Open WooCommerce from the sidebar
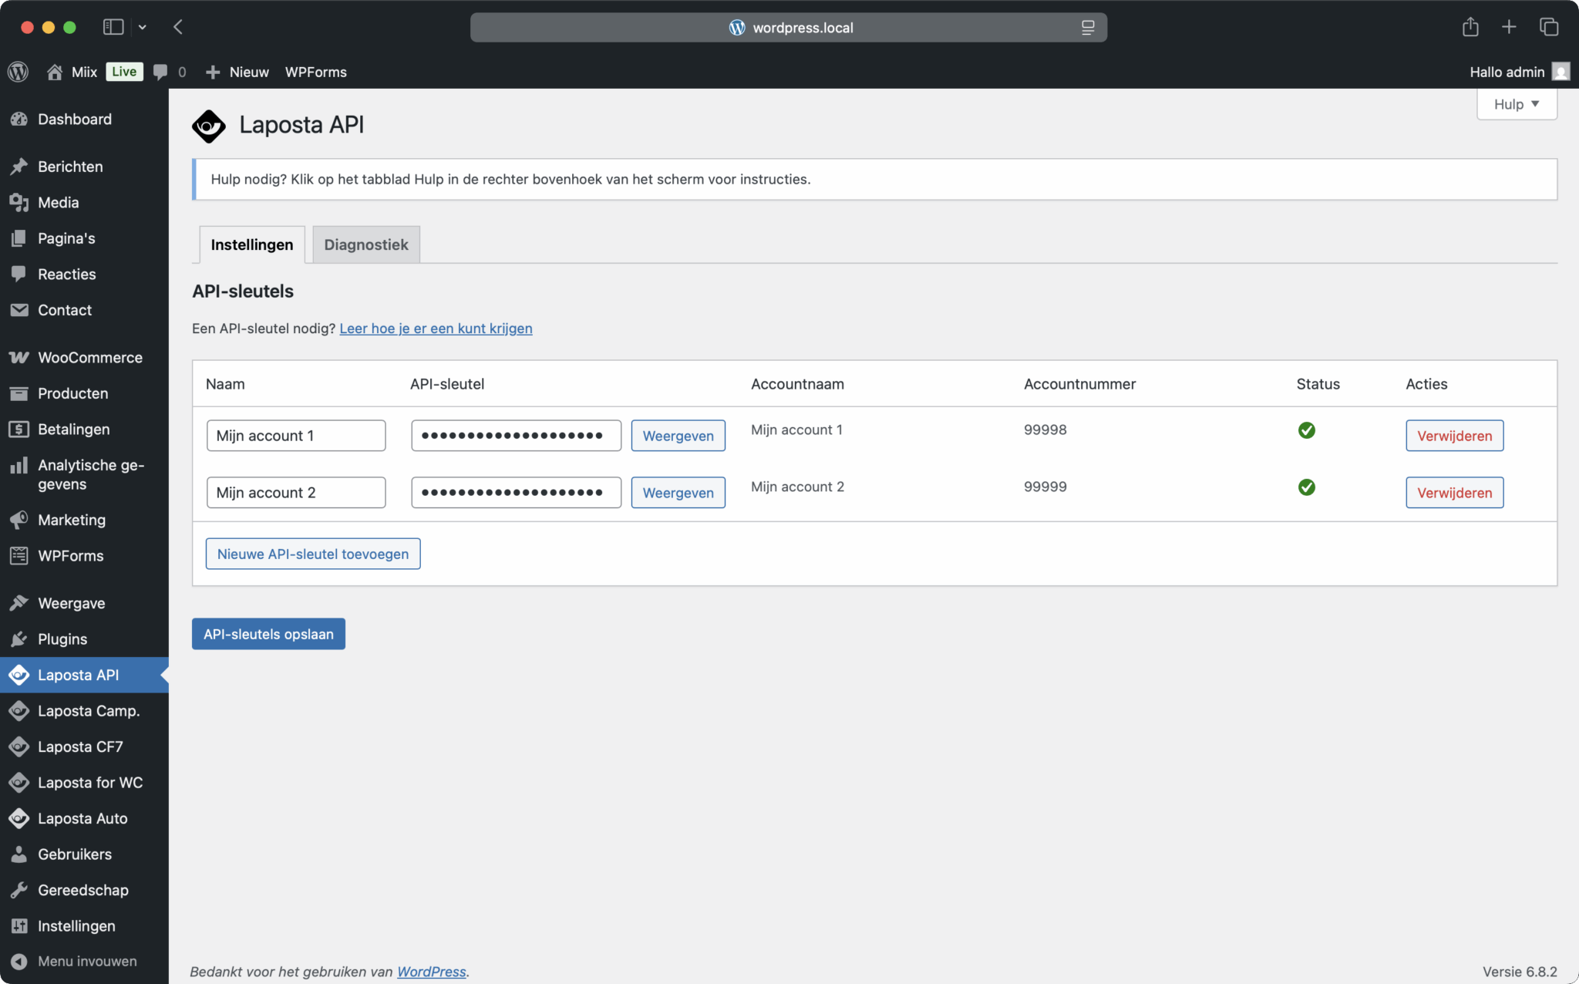The width and height of the screenshot is (1579, 984). pos(89,357)
